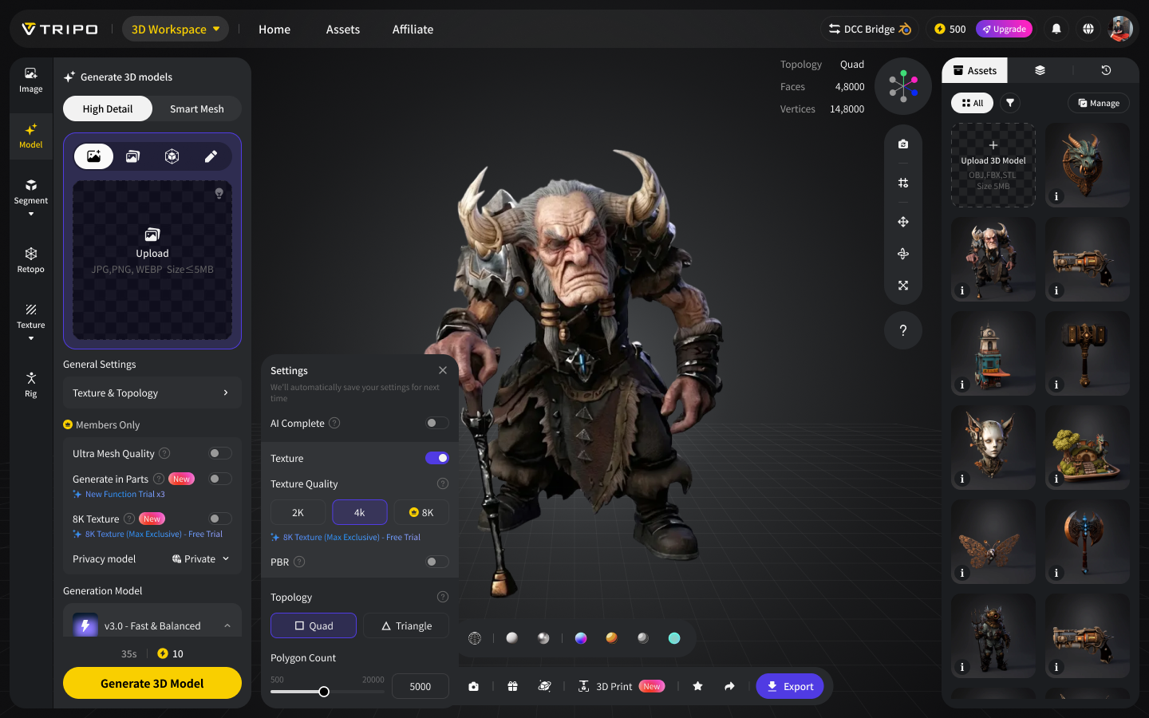Select the teal color material swatch
Viewport: 1149px width, 718px height.
click(674, 637)
